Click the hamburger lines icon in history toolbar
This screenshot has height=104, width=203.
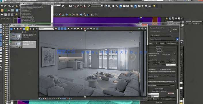[x=37, y=29]
